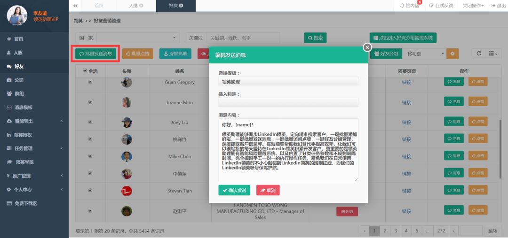Click 退出 to log out
The height and width of the screenshot is (238, 508).
tap(498, 6)
